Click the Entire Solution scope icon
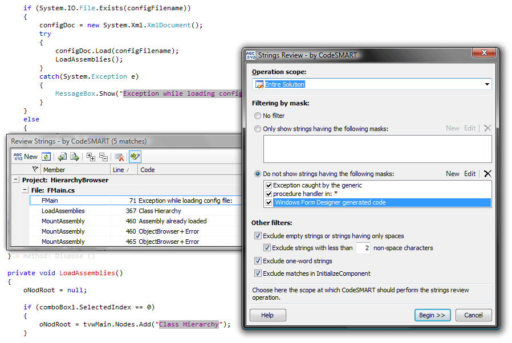This screenshot has height=343, width=512. click(x=259, y=84)
